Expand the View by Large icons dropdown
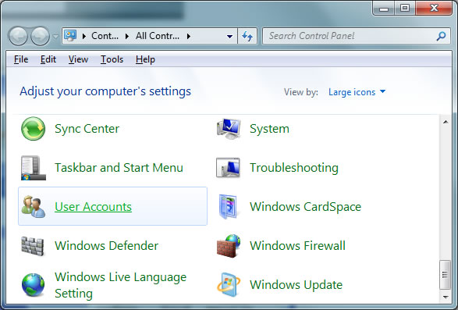This screenshot has width=458, height=310. click(x=357, y=92)
